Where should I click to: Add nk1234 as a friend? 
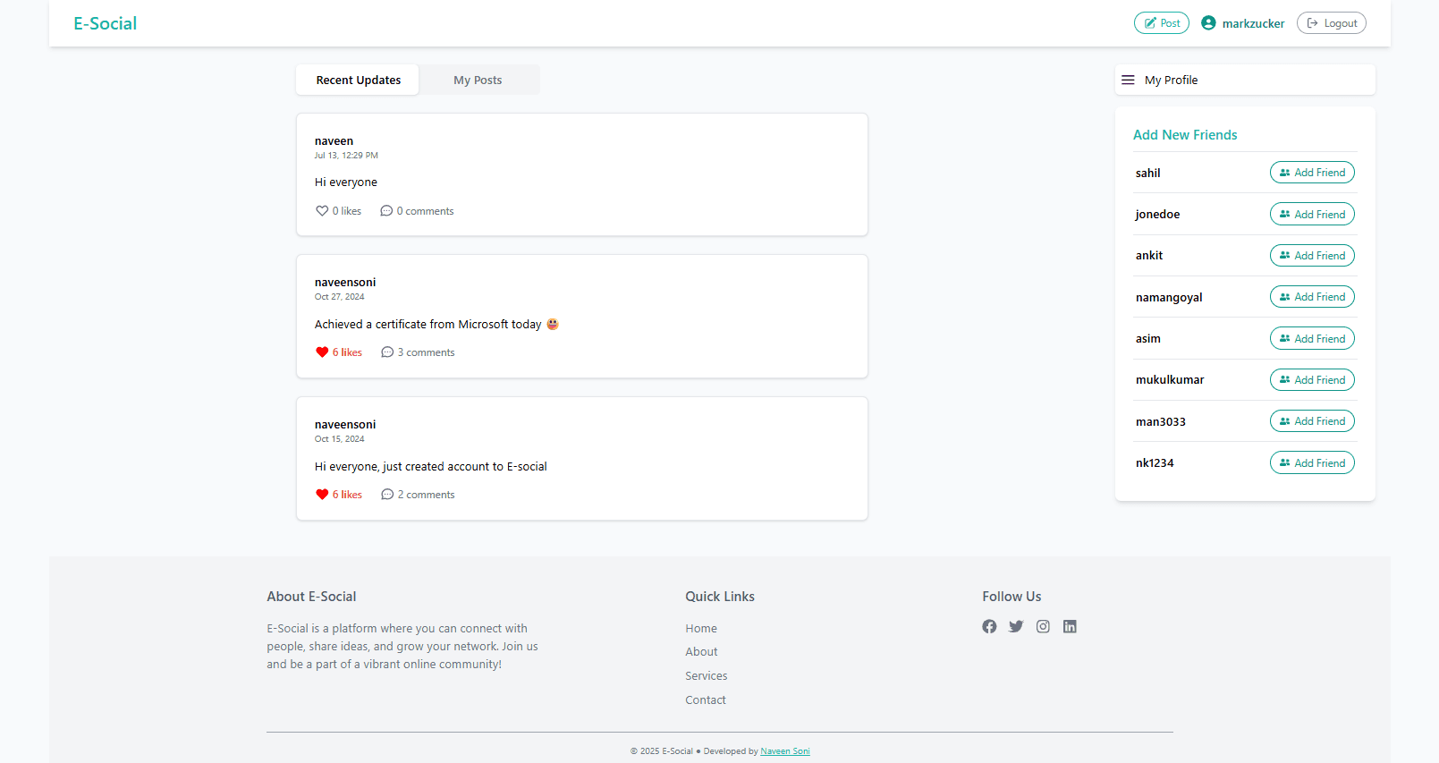pos(1312,462)
